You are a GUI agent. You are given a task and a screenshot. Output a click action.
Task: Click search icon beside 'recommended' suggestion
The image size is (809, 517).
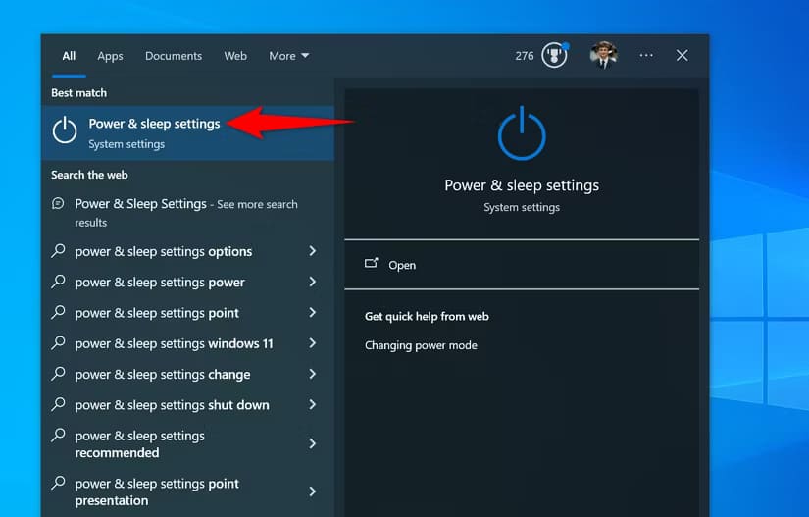click(58, 435)
